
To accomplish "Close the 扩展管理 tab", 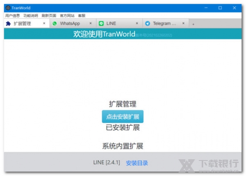I will coord(44,23).
